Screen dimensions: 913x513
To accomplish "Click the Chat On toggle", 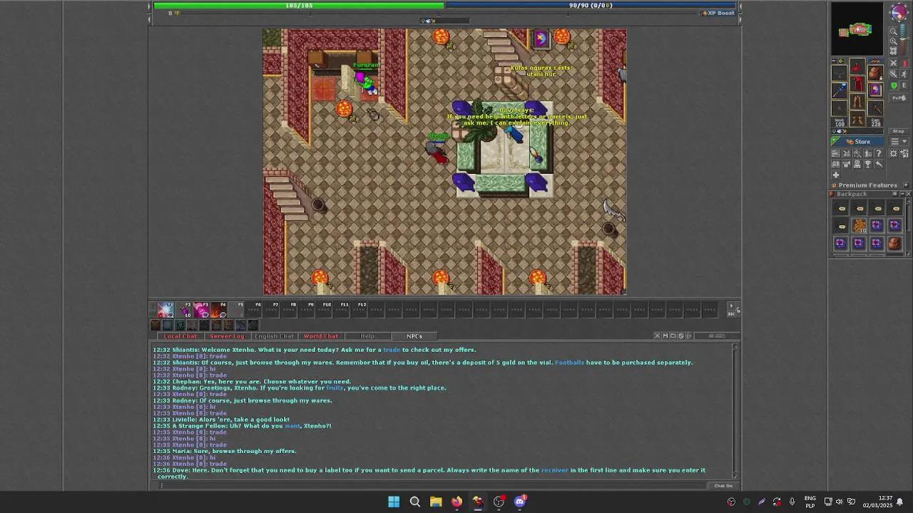I will tap(723, 486).
